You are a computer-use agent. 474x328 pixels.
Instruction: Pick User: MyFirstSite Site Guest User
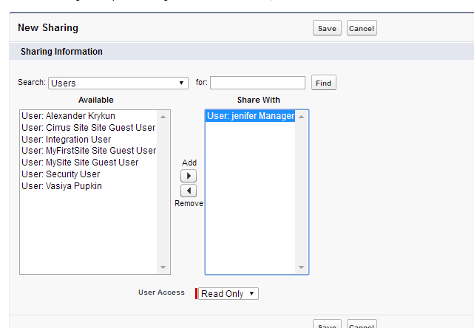[89, 151]
